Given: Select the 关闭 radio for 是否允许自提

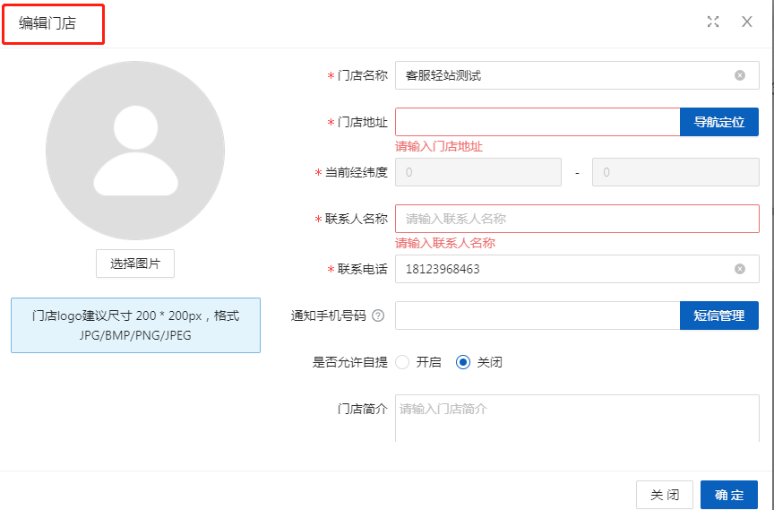Looking at the screenshot, I should 463,362.
